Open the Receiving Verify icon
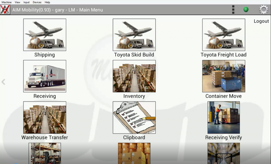 click(x=224, y=117)
